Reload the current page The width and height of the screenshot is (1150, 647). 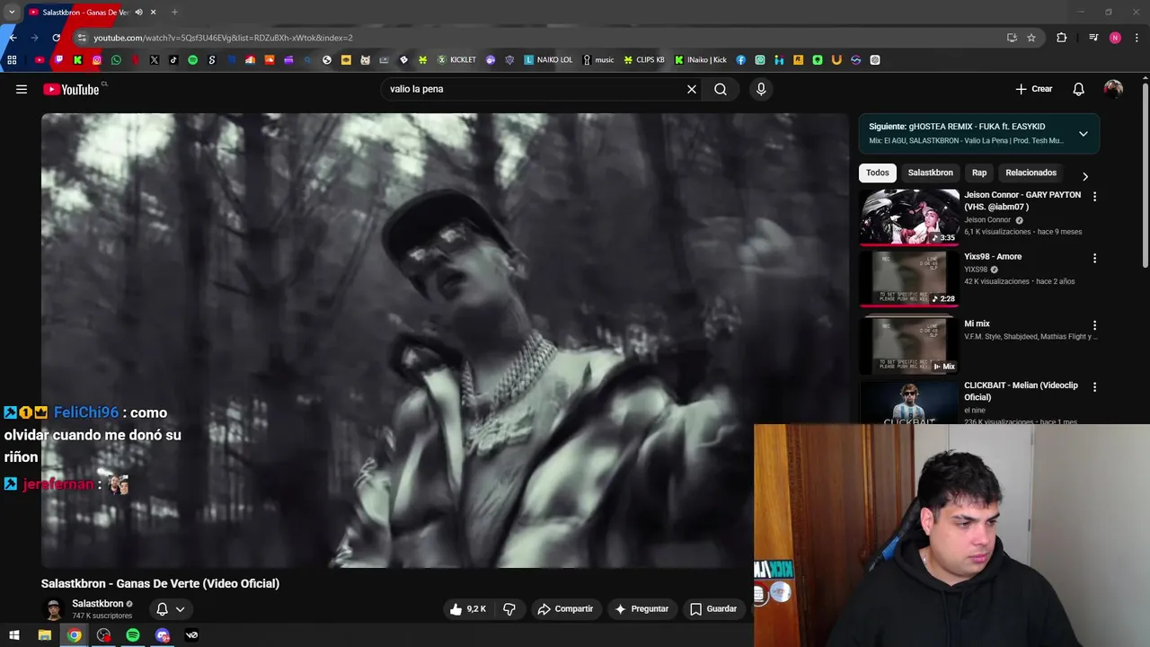point(56,38)
